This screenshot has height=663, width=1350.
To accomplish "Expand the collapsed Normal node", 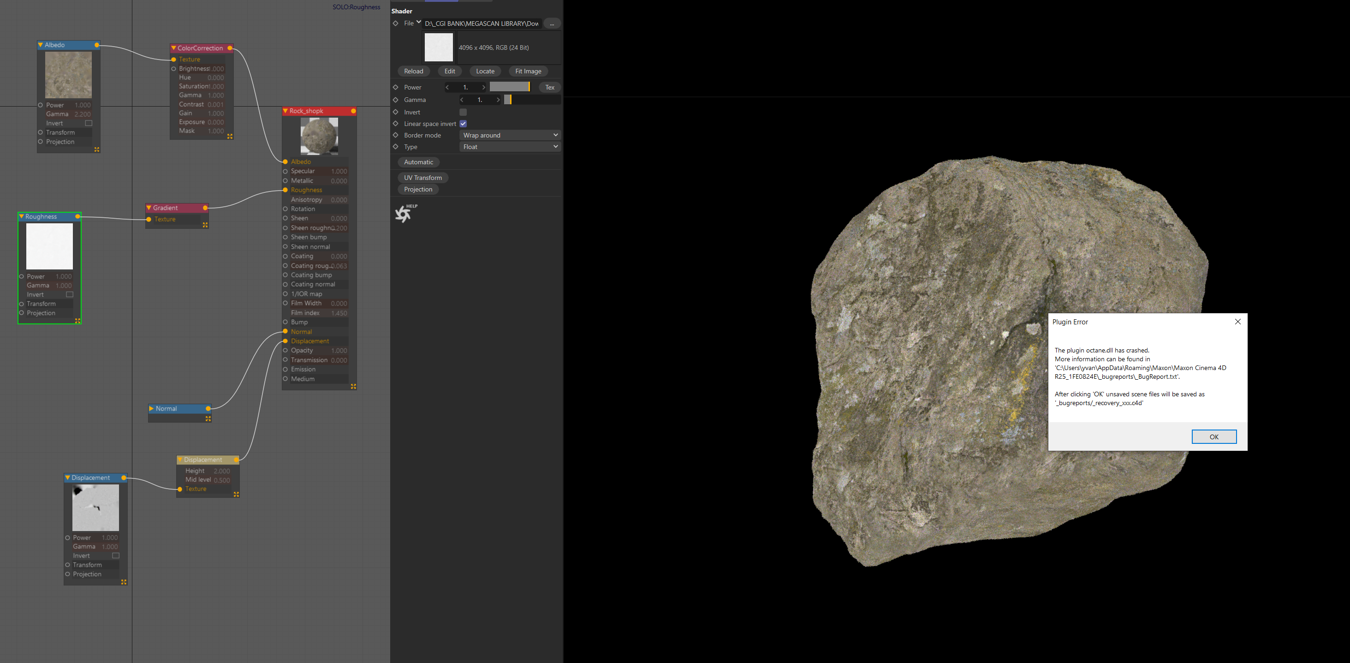I will click(x=151, y=408).
